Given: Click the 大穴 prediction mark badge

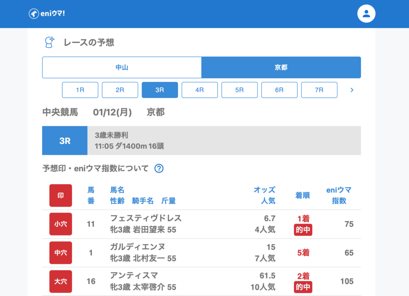Looking at the screenshot, I should pyautogui.click(x=61, y=281).
